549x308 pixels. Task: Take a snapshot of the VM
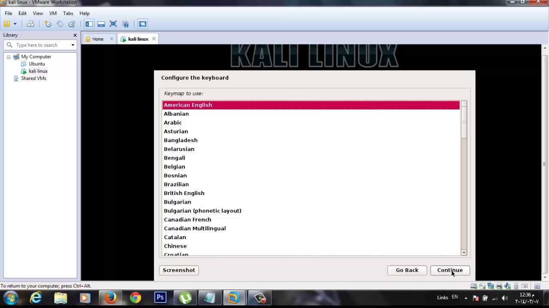pyautogui.click(x=48, y=24)
